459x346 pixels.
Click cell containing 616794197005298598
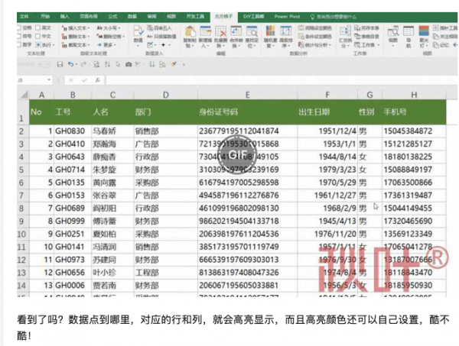pos(248,183)
